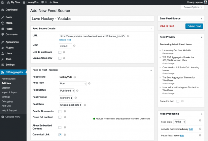Toggle the Force the feed checkbox
Image resolution: width=208 pixels, height=141 pixels.
[178, 101]
